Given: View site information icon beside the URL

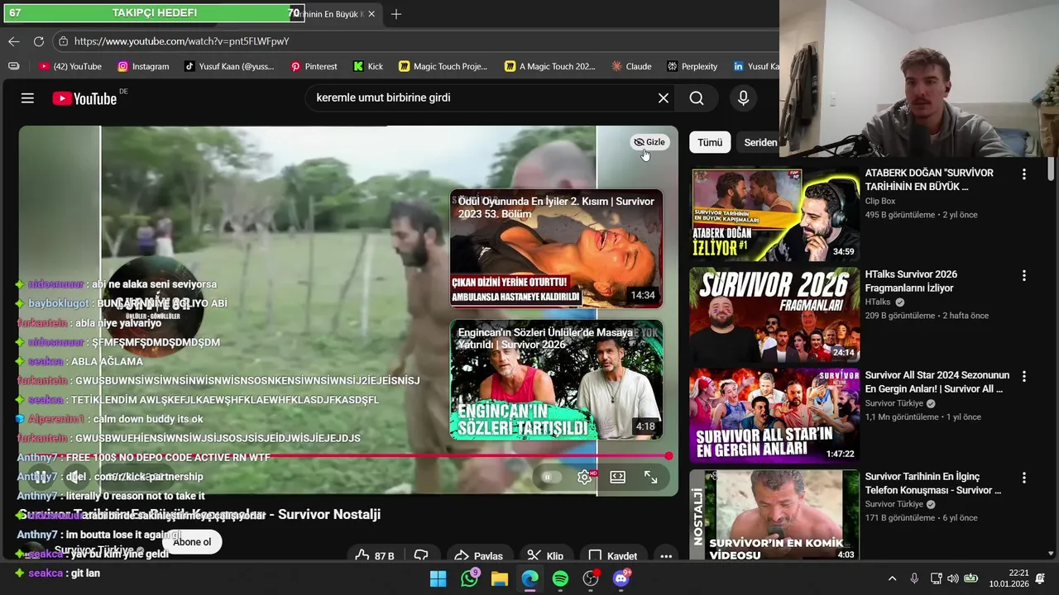Looking at the screenshot, I should 64,40.
